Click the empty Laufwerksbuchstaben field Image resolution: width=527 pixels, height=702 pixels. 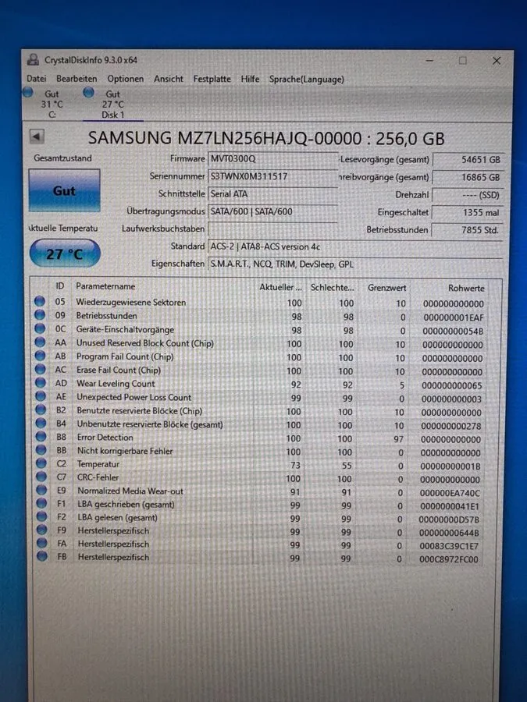[273, 229]
